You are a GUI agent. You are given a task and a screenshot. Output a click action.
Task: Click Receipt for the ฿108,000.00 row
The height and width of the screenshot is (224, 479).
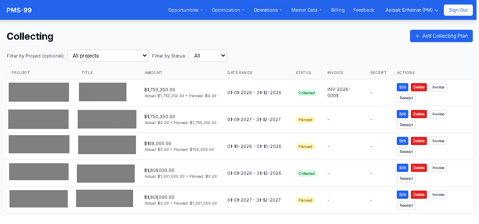coord(406,152)
